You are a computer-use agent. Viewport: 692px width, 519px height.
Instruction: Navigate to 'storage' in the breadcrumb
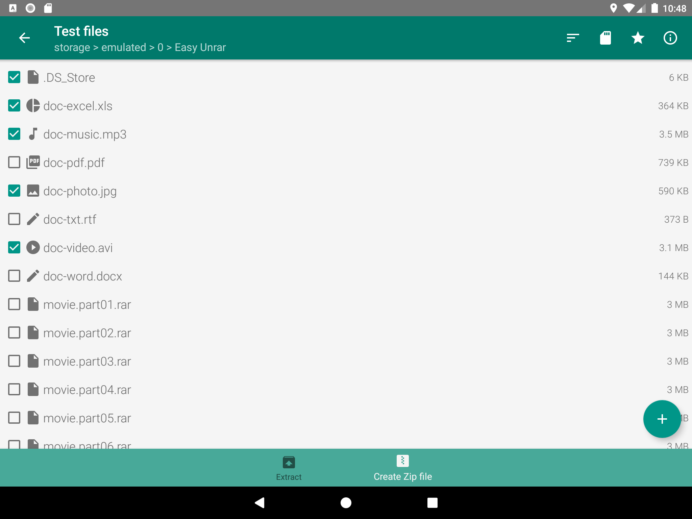click(72, 47)
